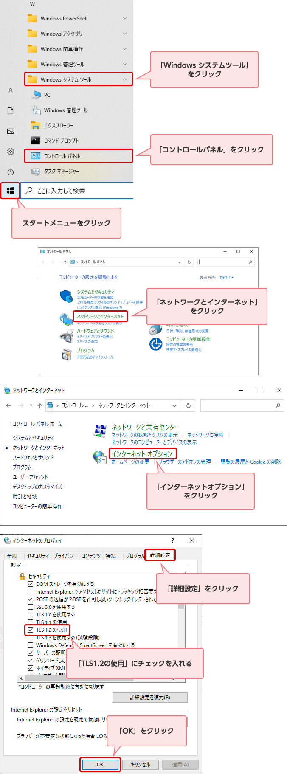Click the Pictures icon in Start sidebar
Screen dimensions: 287x774
point(11,131)
